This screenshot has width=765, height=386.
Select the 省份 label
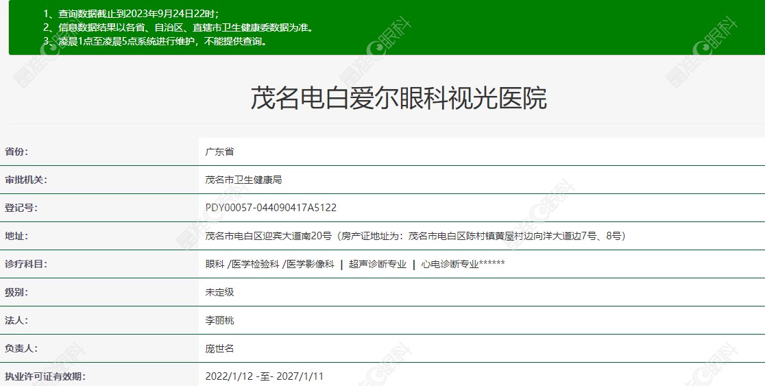pos(16,152)
